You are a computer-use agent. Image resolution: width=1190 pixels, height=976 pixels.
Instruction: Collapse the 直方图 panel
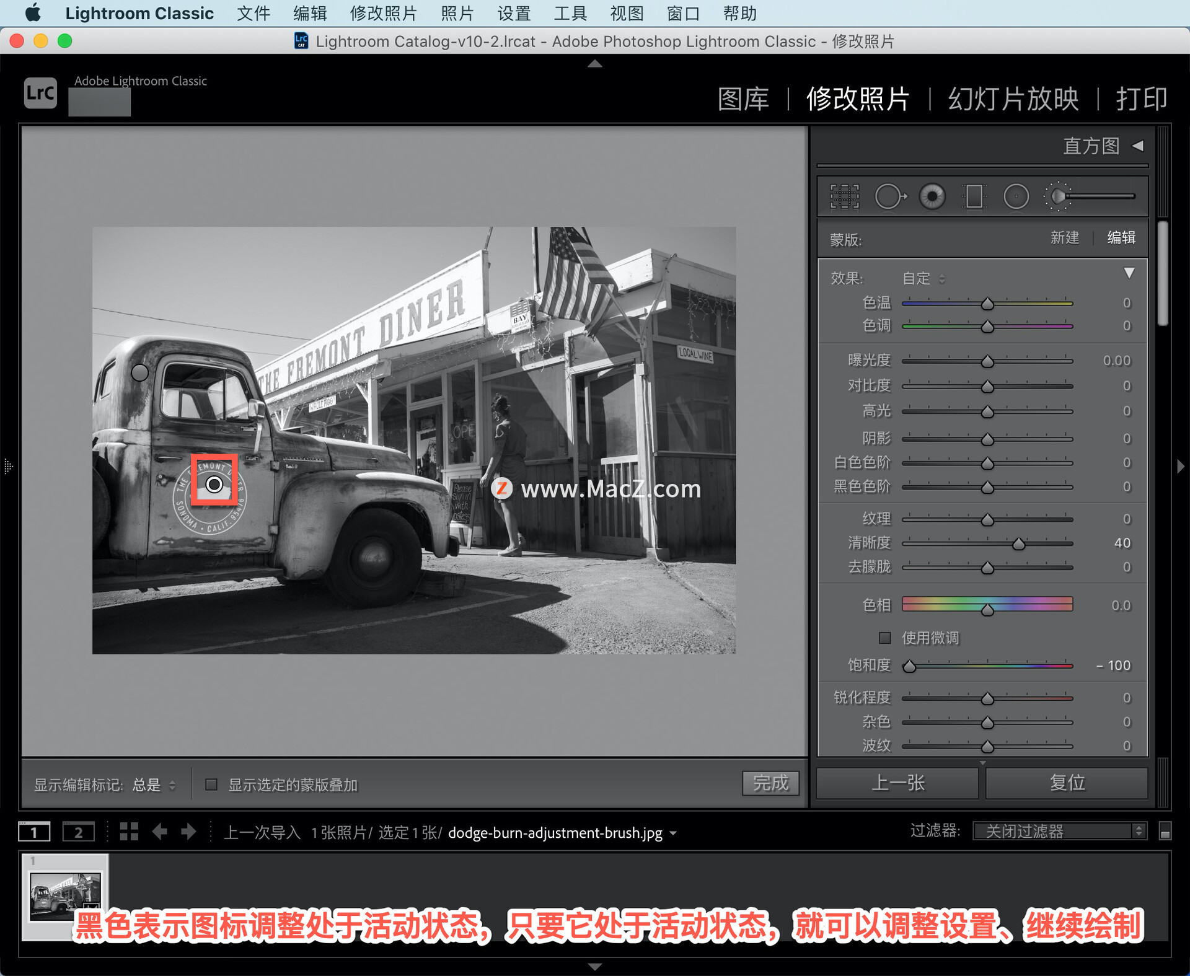[x=1138, y=146]
